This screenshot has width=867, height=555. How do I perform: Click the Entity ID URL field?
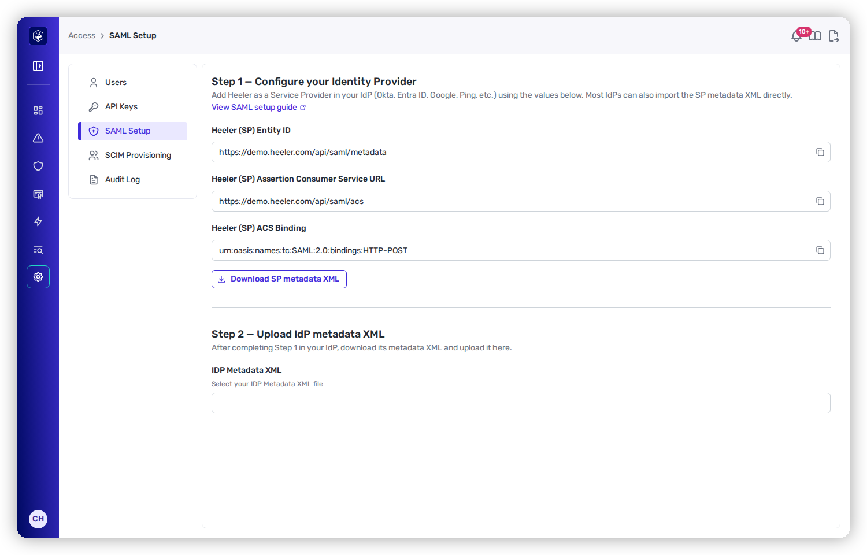point(521,152)
